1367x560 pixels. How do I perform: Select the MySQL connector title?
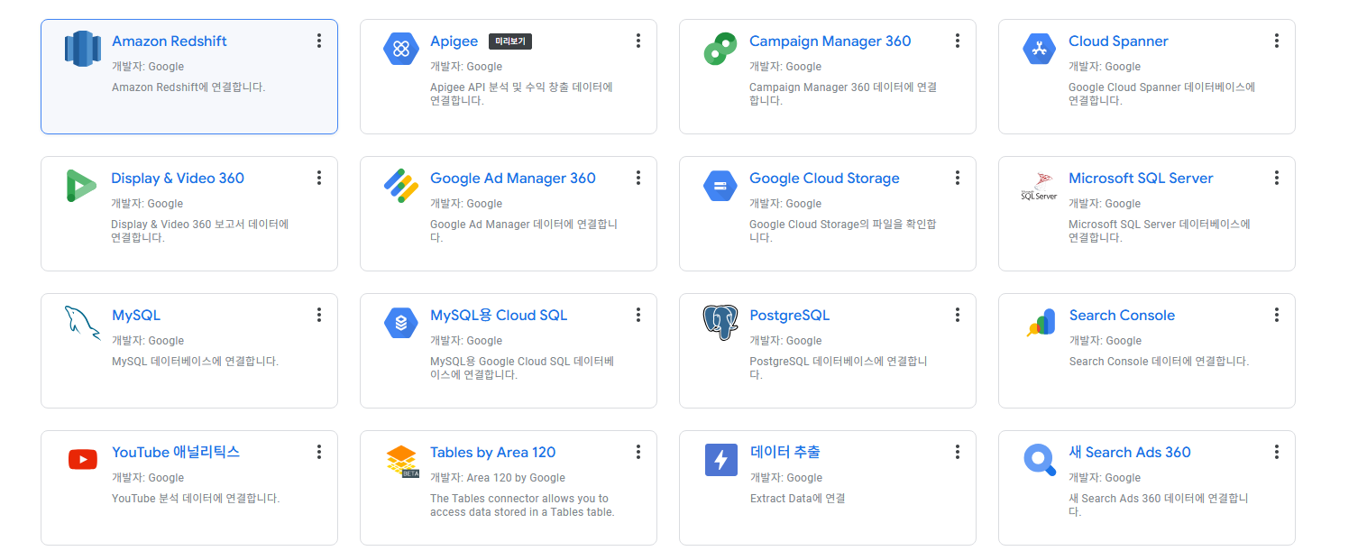click(136, 316)
